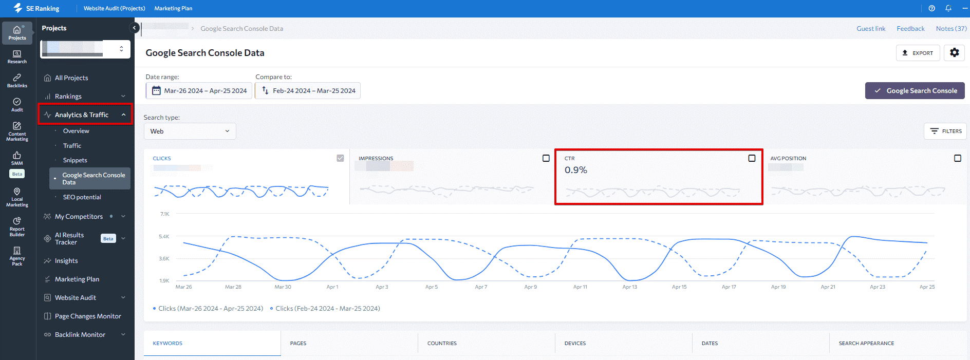This screenshot has height=360, width=970.
Task: Open the help question mark icon
Action: coord(932,8)
